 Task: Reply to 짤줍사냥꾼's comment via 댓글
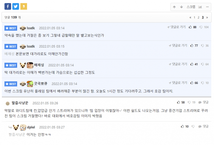click(x=203, y=102)
